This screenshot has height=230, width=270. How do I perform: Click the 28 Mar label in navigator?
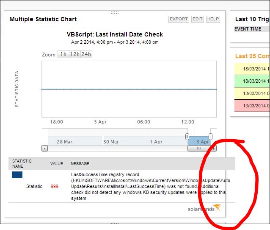(x=64, y=142)
